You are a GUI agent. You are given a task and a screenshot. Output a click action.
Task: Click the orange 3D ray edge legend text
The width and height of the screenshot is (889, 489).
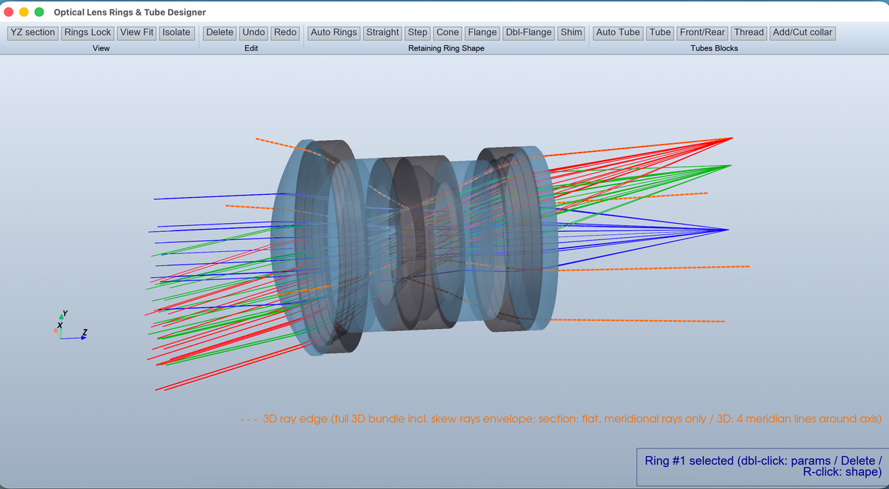(x=561, y=419)
